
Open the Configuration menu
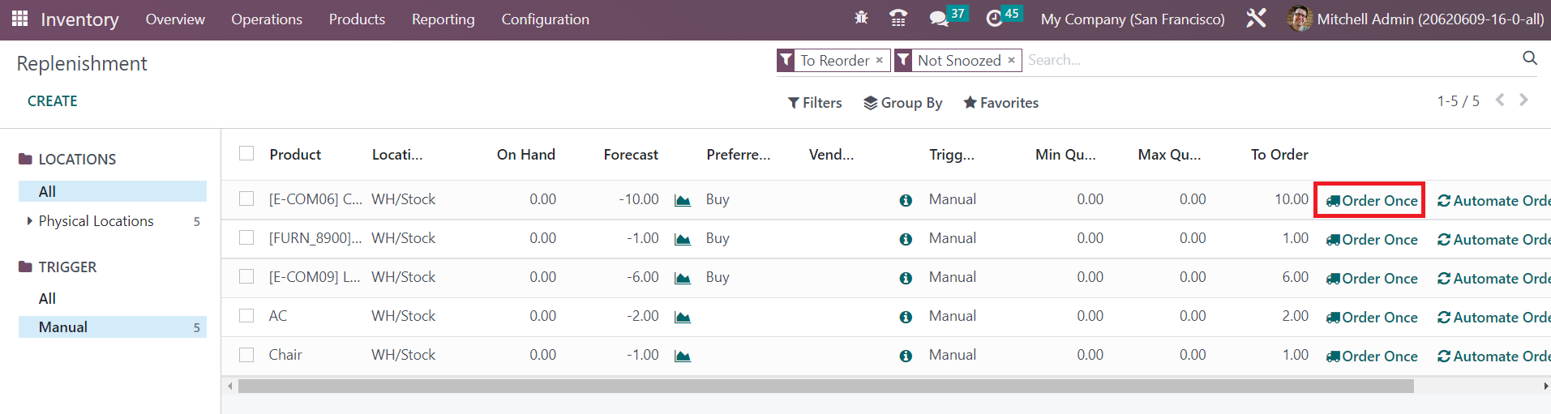click(x=545, y=19)
